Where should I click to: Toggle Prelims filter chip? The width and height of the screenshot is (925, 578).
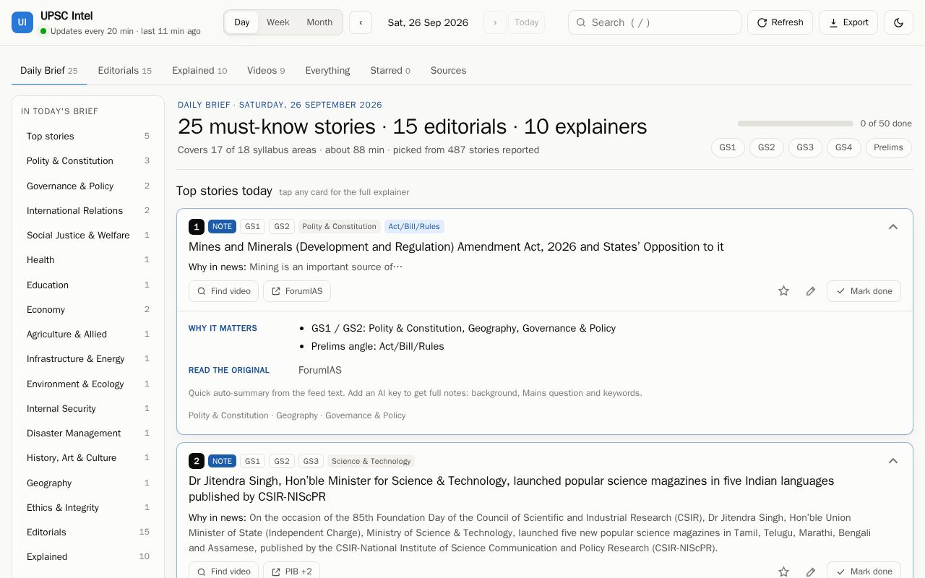pos(888,147)
